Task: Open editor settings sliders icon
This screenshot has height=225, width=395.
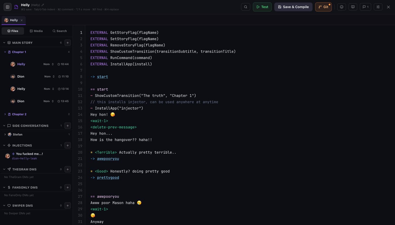Action: (378, 7)
